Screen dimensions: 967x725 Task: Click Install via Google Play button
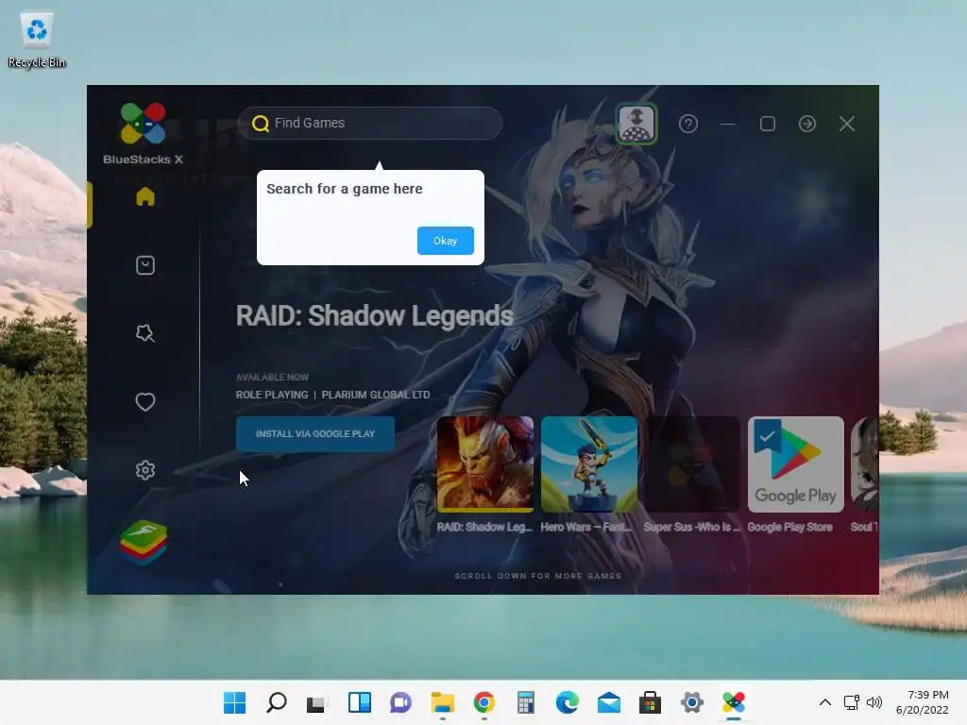pos(315,434)
